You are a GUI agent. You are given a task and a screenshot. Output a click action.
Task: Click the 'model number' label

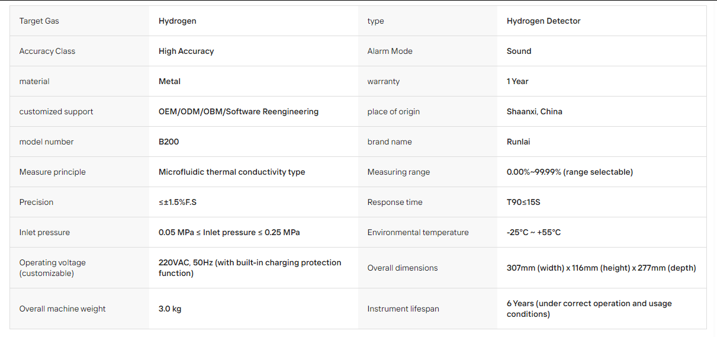[47, 142]
